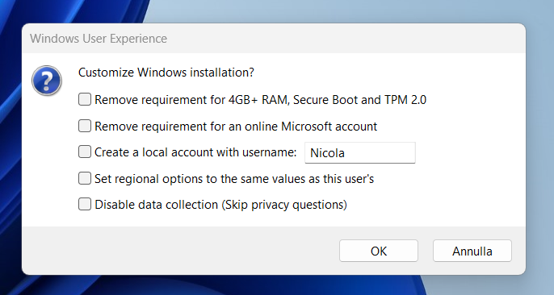Confirm the dialog with OK
The image size is (554, 295).
click(x=379, y=251)
